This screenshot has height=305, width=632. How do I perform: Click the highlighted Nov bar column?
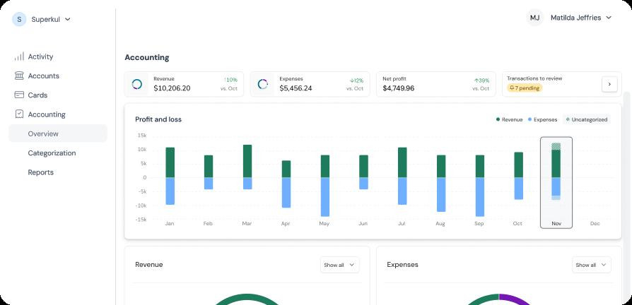coord(556,183)
